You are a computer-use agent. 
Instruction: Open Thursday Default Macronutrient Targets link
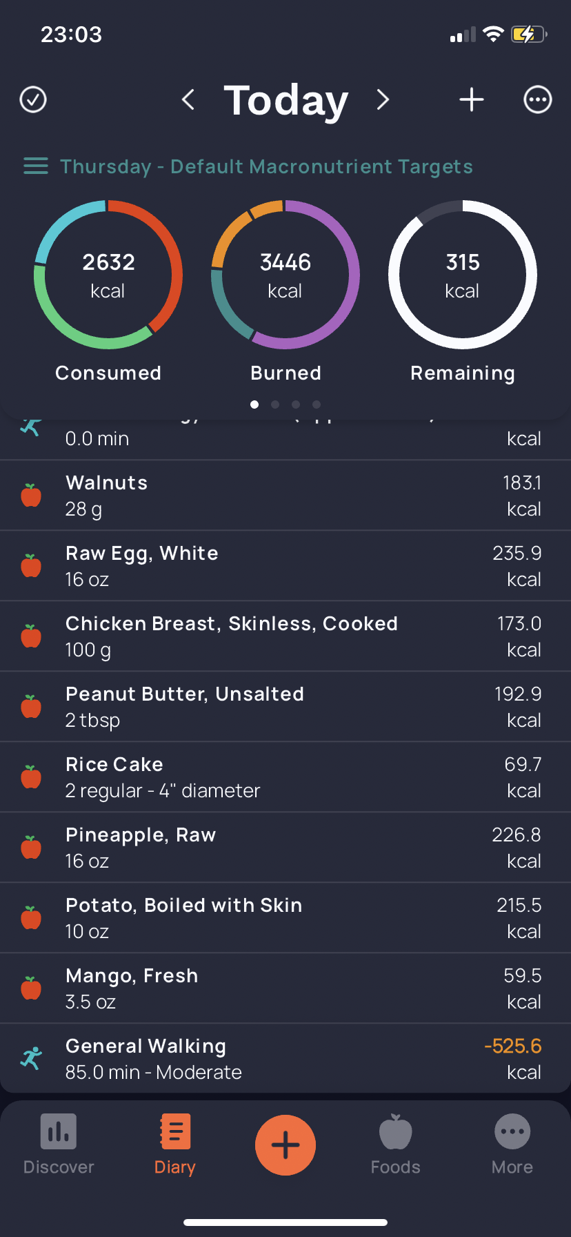tap(266, 166)
